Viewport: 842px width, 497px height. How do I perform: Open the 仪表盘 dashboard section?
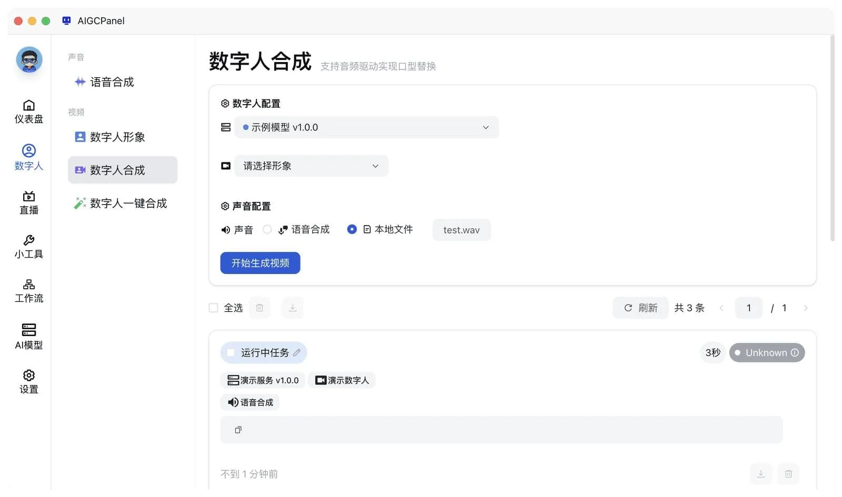click(x=29, y=112)
